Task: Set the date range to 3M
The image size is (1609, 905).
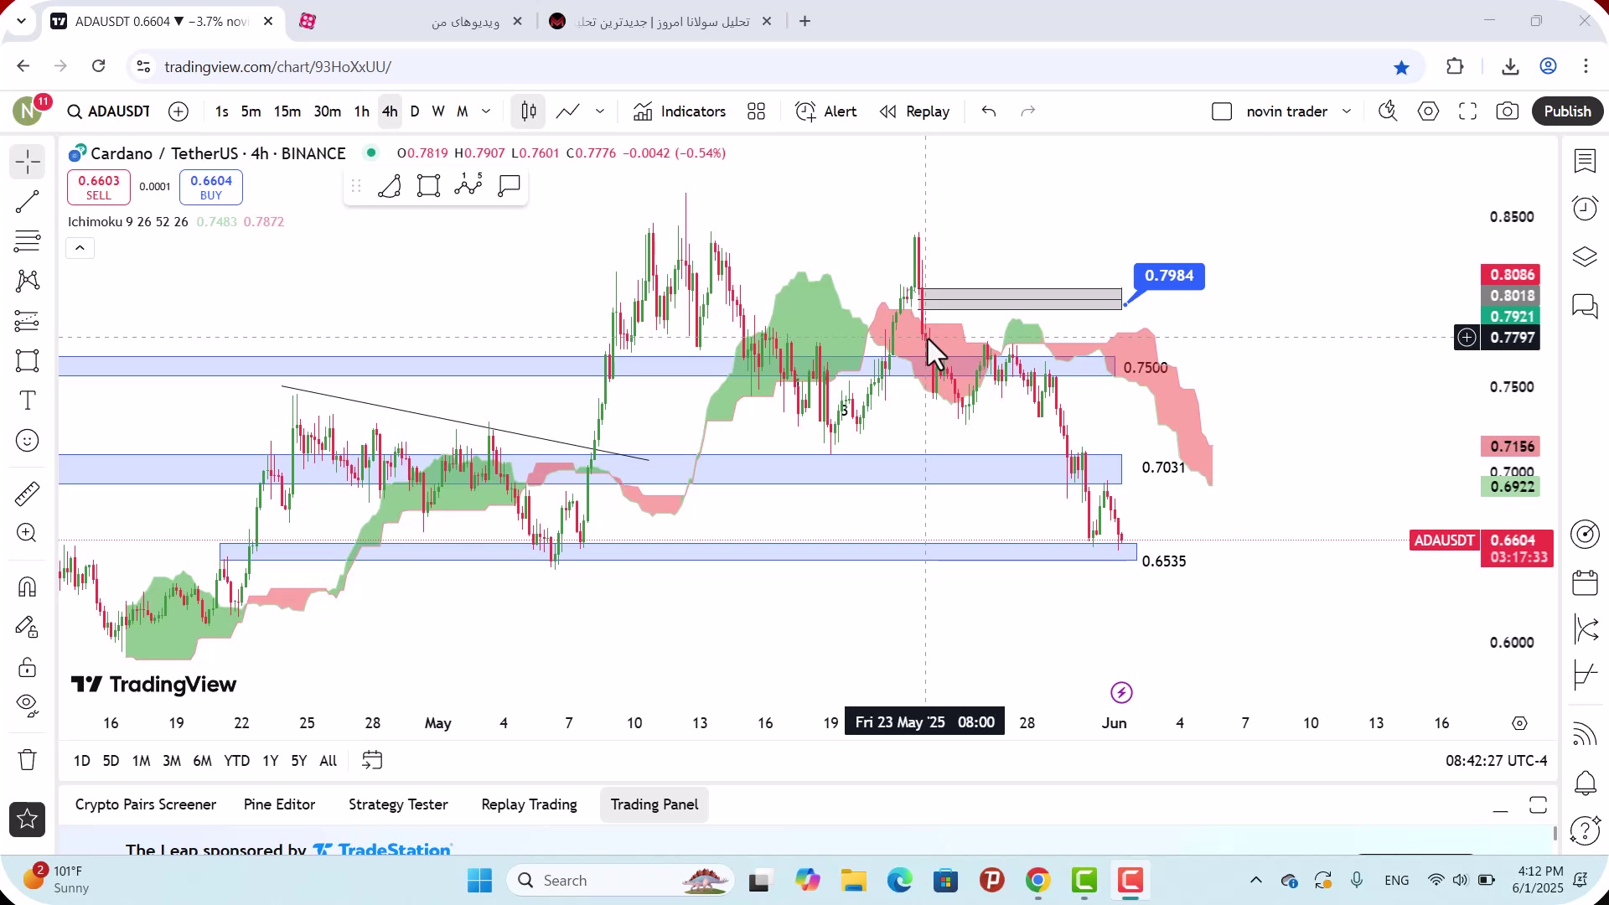Action: pos(172,761)
